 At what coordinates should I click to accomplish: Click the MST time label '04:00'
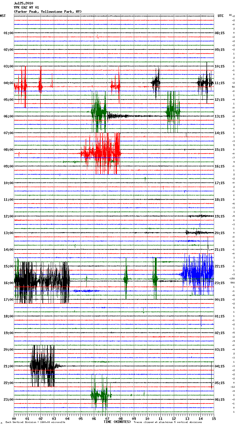click(8, 83)
